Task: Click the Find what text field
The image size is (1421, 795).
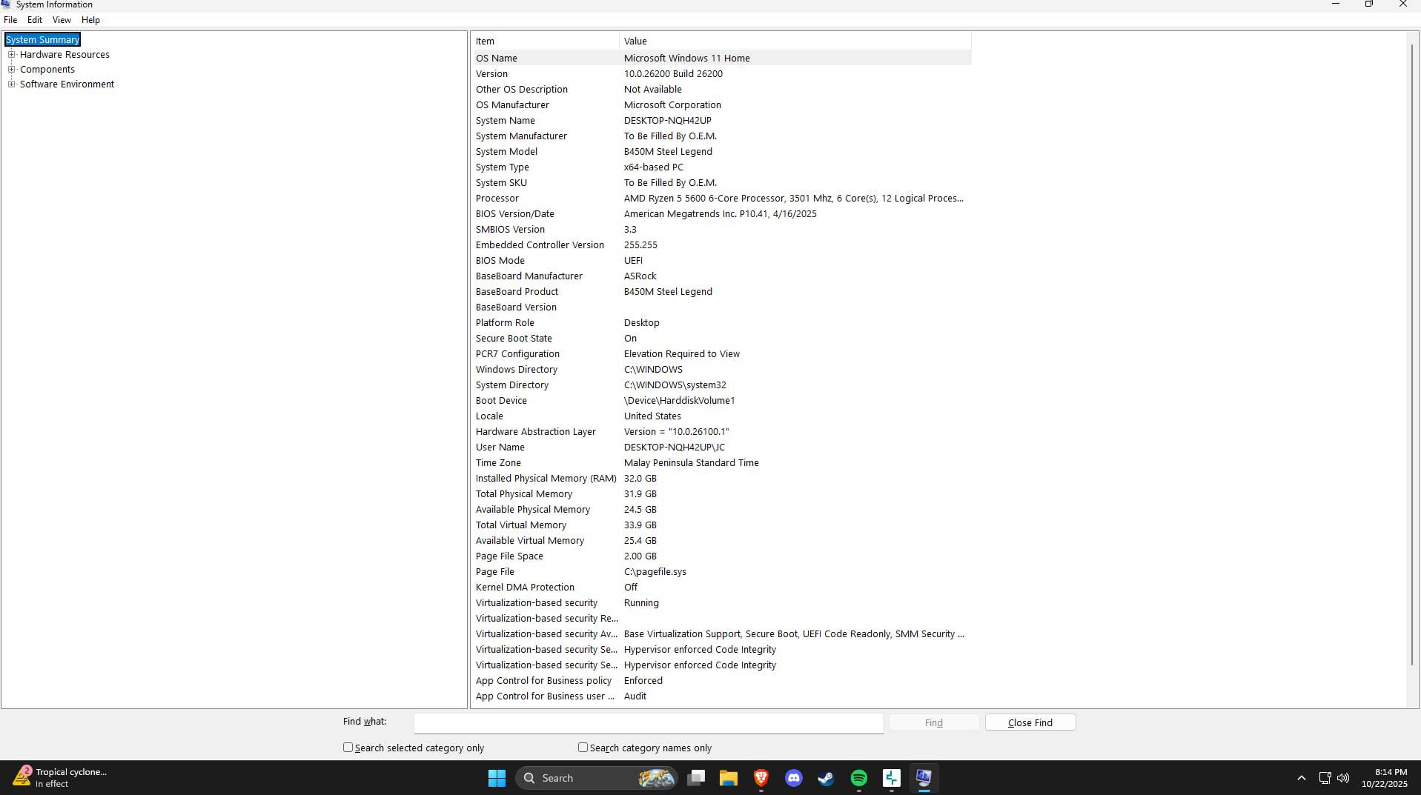Action: click(649, 723)
